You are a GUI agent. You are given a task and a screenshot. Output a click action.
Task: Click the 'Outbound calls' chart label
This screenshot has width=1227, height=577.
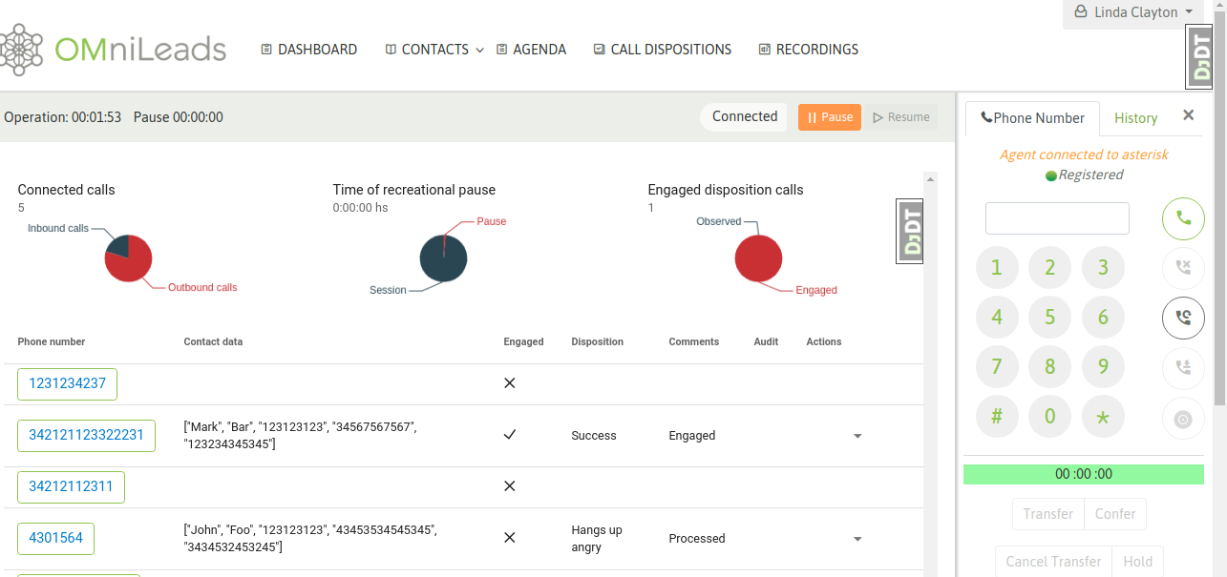point(202,287)
